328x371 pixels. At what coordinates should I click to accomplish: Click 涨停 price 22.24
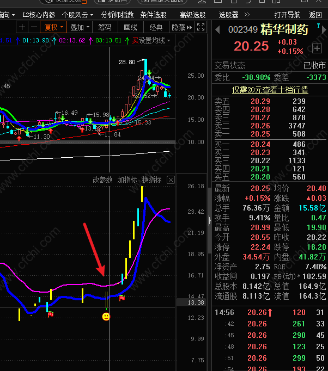pyautogui.click(x=260, y=247)
